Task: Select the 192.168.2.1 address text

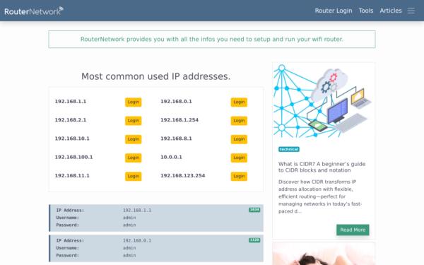Action: 70,120
